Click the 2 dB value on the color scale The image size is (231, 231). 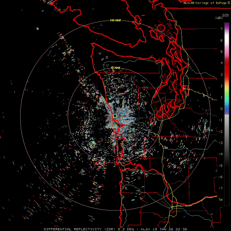pyautogui.click(x=222, y=86)
